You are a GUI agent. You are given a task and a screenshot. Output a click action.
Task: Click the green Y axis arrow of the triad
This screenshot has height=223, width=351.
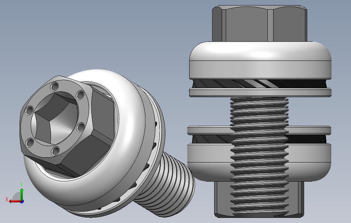(22, 194)
